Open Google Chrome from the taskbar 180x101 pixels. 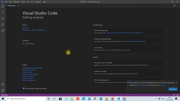pos(95,98)
